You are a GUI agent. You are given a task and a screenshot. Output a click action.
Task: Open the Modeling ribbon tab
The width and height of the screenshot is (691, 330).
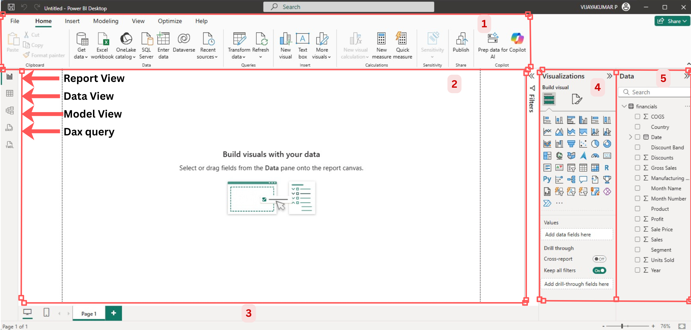[106, 21]
